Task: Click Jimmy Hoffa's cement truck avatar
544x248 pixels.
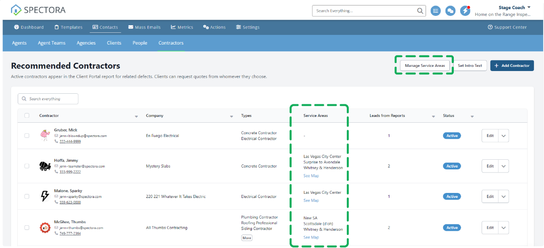Action: pos(45,166)
